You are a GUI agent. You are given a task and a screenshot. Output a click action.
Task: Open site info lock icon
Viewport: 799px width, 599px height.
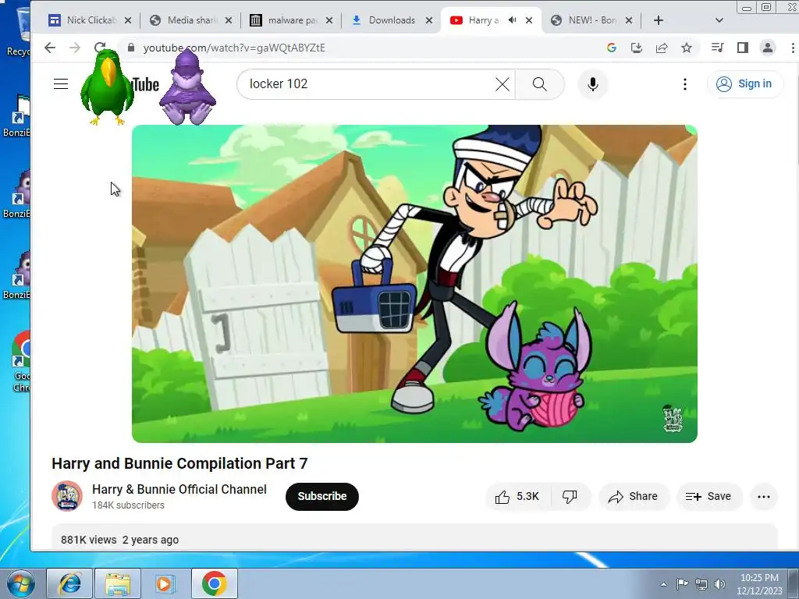(131, 48)
